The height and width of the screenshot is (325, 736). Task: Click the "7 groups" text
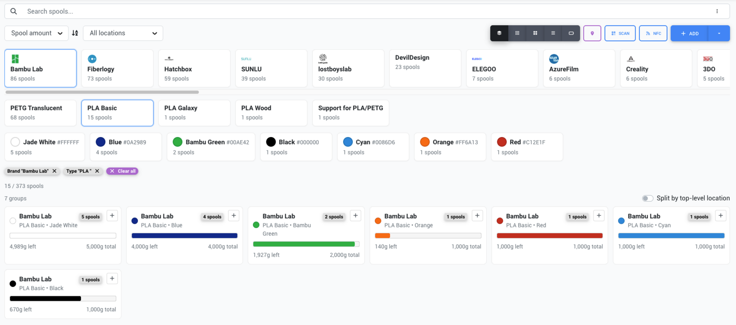click(16, 199)
